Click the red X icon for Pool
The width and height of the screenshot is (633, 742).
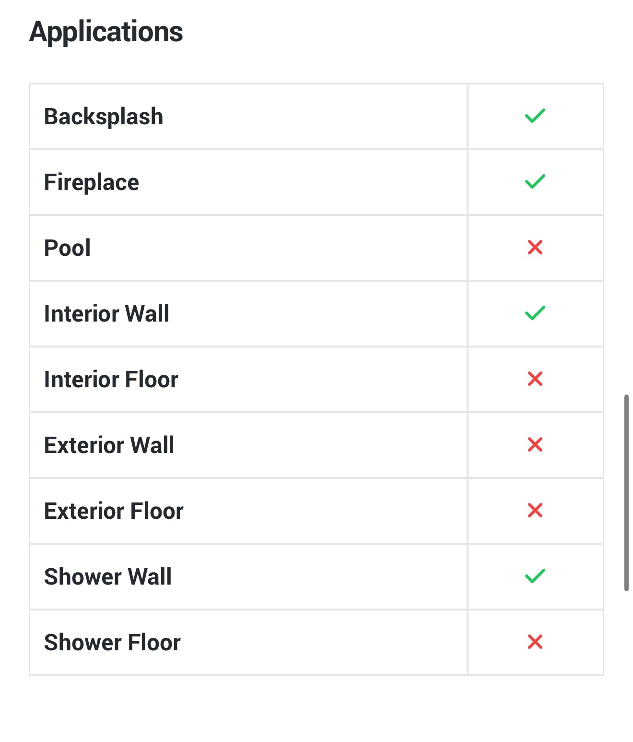535,248
